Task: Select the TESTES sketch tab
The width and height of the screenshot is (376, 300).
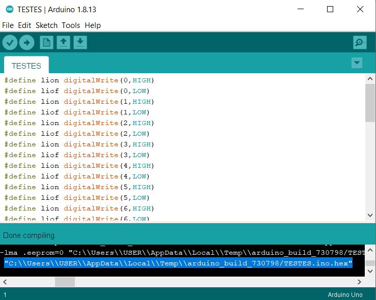Action: (x=26, y=66)
